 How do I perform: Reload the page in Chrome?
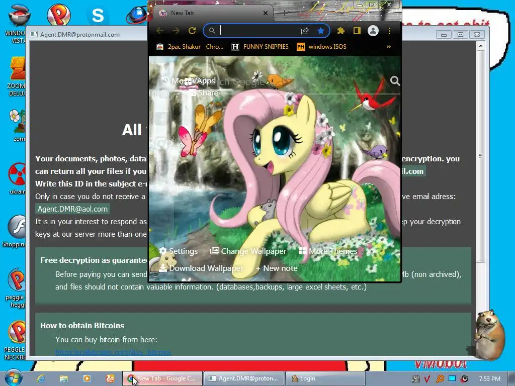coord(192,31)
